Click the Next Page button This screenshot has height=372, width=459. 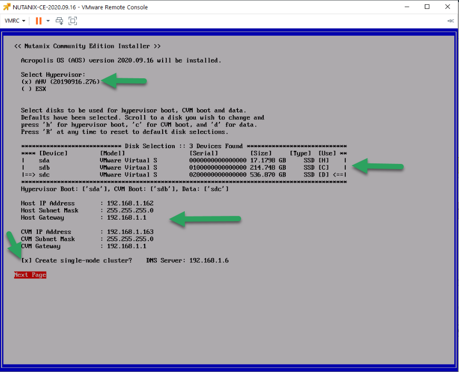click(30, 275)
